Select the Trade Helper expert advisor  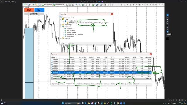[x=70, y=36]
